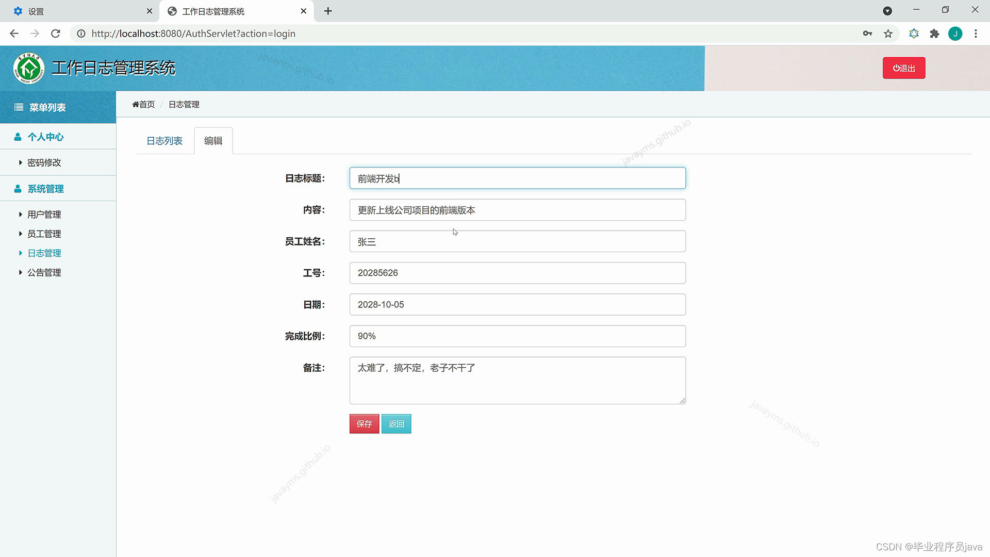
Task: Switch to 日志列表 tab
Action: [164, 141]
